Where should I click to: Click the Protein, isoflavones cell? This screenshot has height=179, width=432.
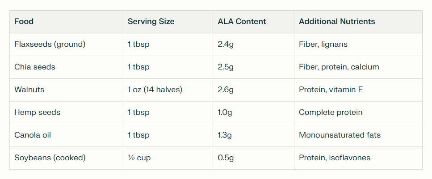[335, 158]
